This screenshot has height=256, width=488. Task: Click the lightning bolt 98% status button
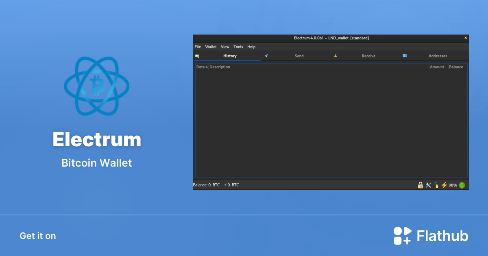pyautogui.click(x=449, y=185)
